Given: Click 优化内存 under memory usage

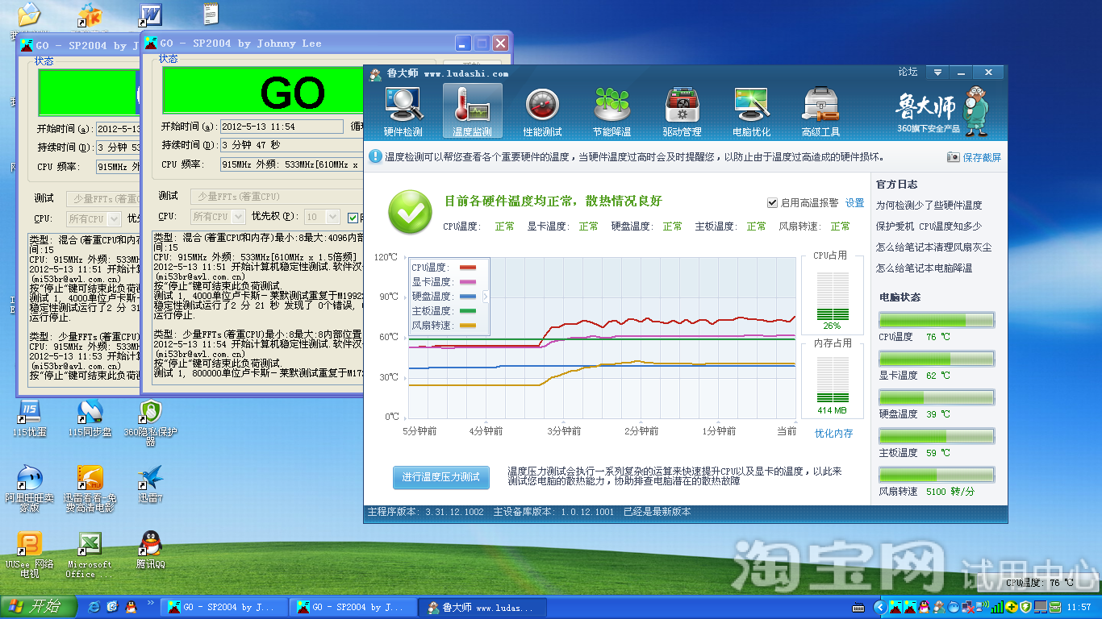Looking at the screenshot, I should coord(833,434).
